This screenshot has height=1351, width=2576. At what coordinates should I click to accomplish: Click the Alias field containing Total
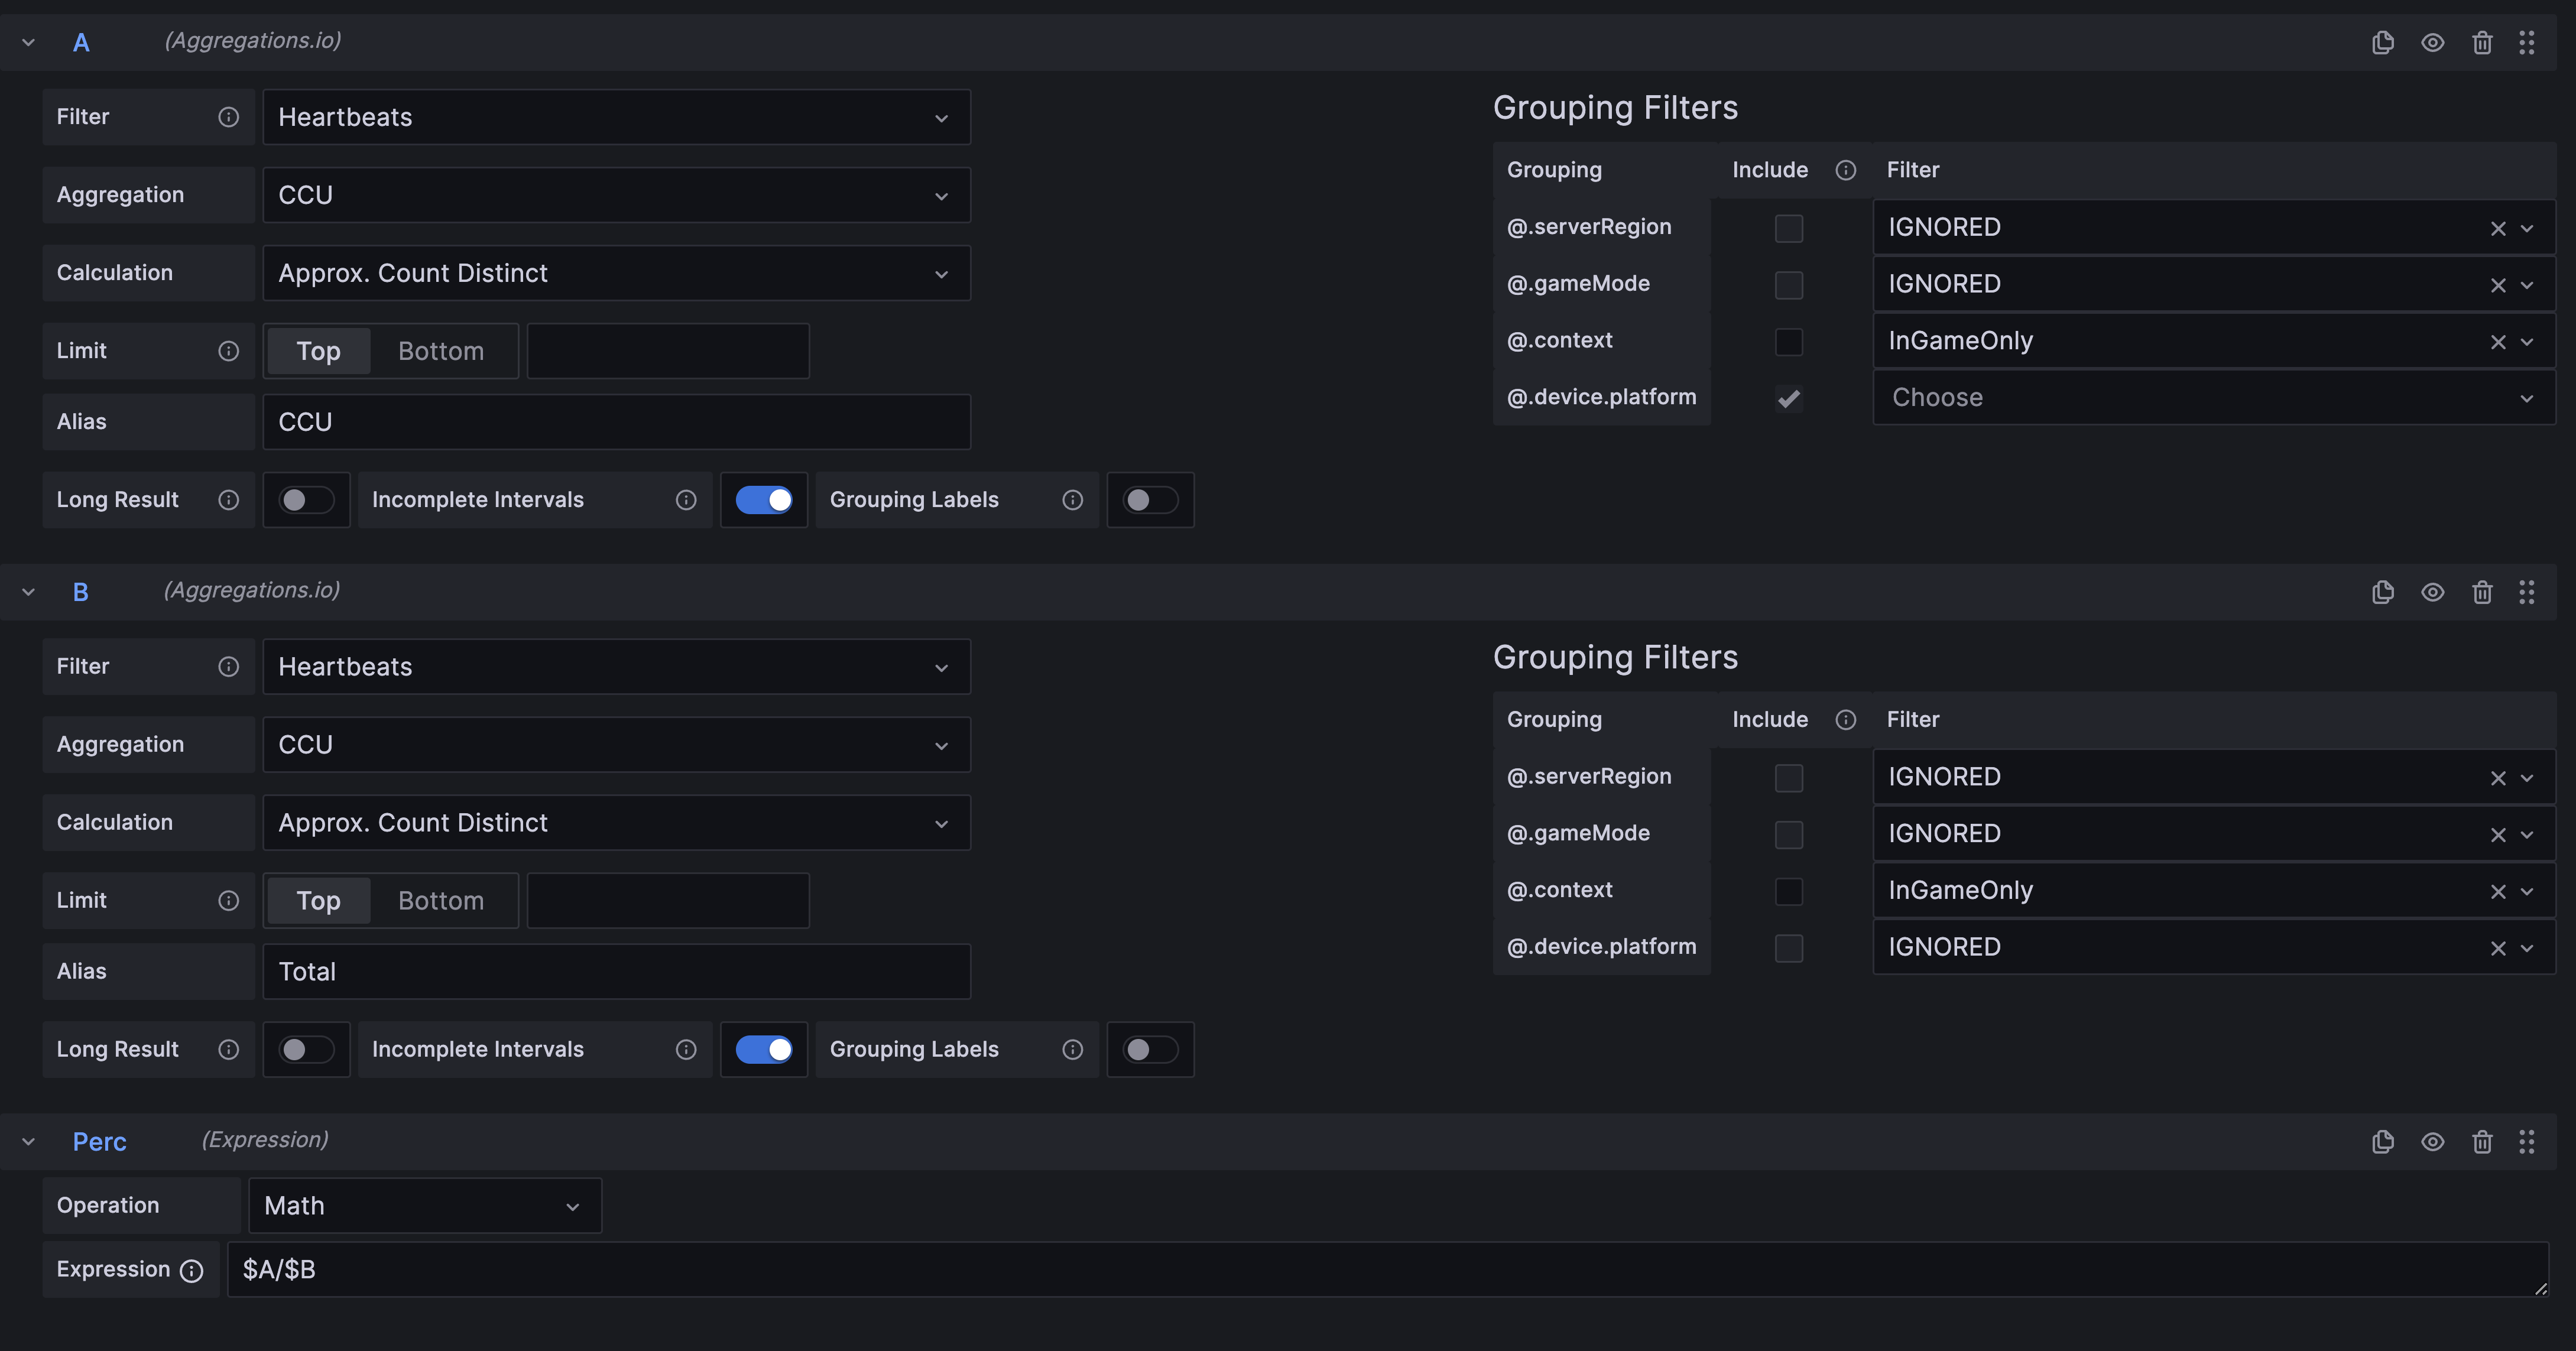[616, 971]
